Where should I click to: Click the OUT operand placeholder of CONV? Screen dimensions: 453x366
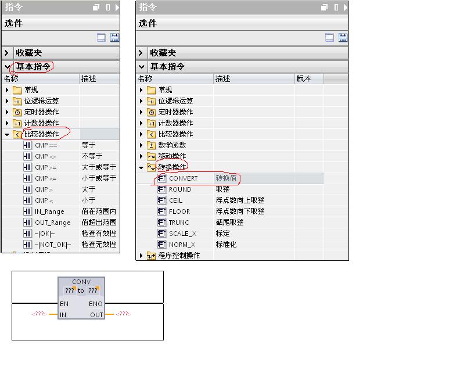pos(123,314)
